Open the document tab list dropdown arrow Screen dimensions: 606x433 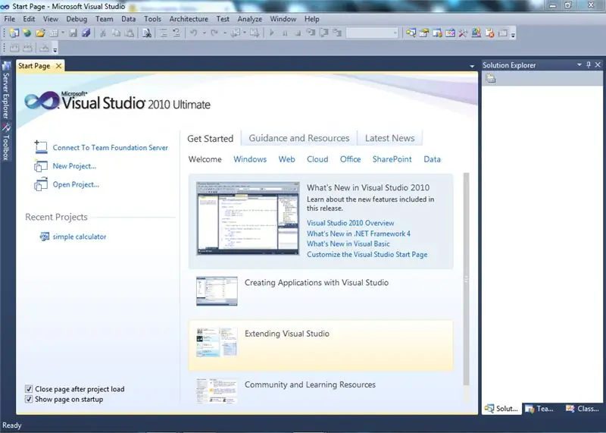point(472,66)
